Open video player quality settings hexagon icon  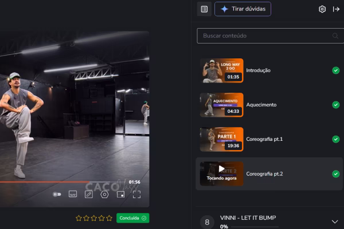104,194
